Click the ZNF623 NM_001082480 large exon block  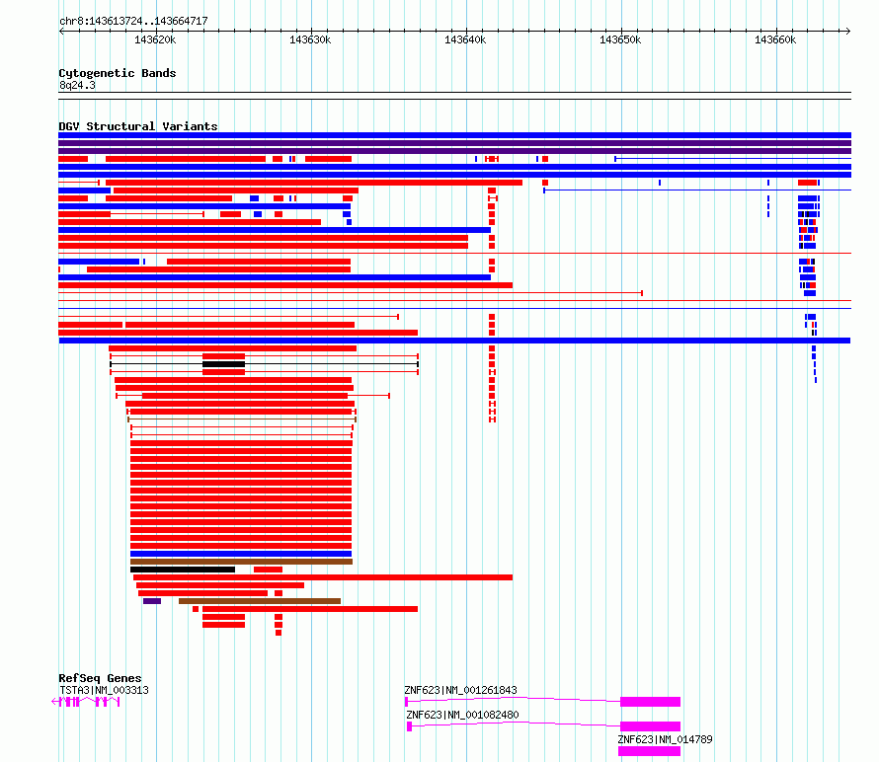(650, 726)
